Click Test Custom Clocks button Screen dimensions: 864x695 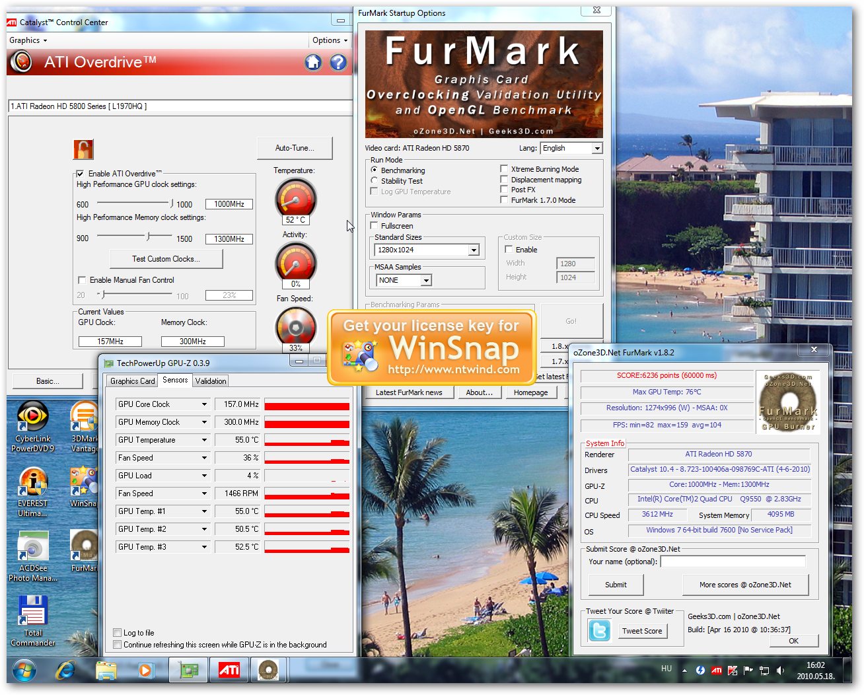pos(166,259)
